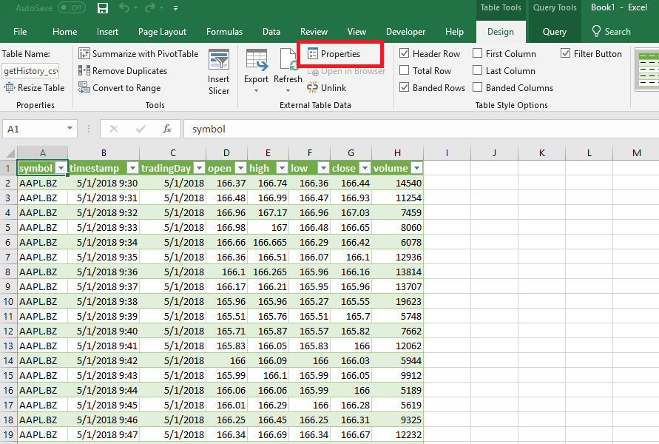Open the Developer tab
Image resolution: width=659 pixels, height=444 pixels.
click(x=405, y=32)
